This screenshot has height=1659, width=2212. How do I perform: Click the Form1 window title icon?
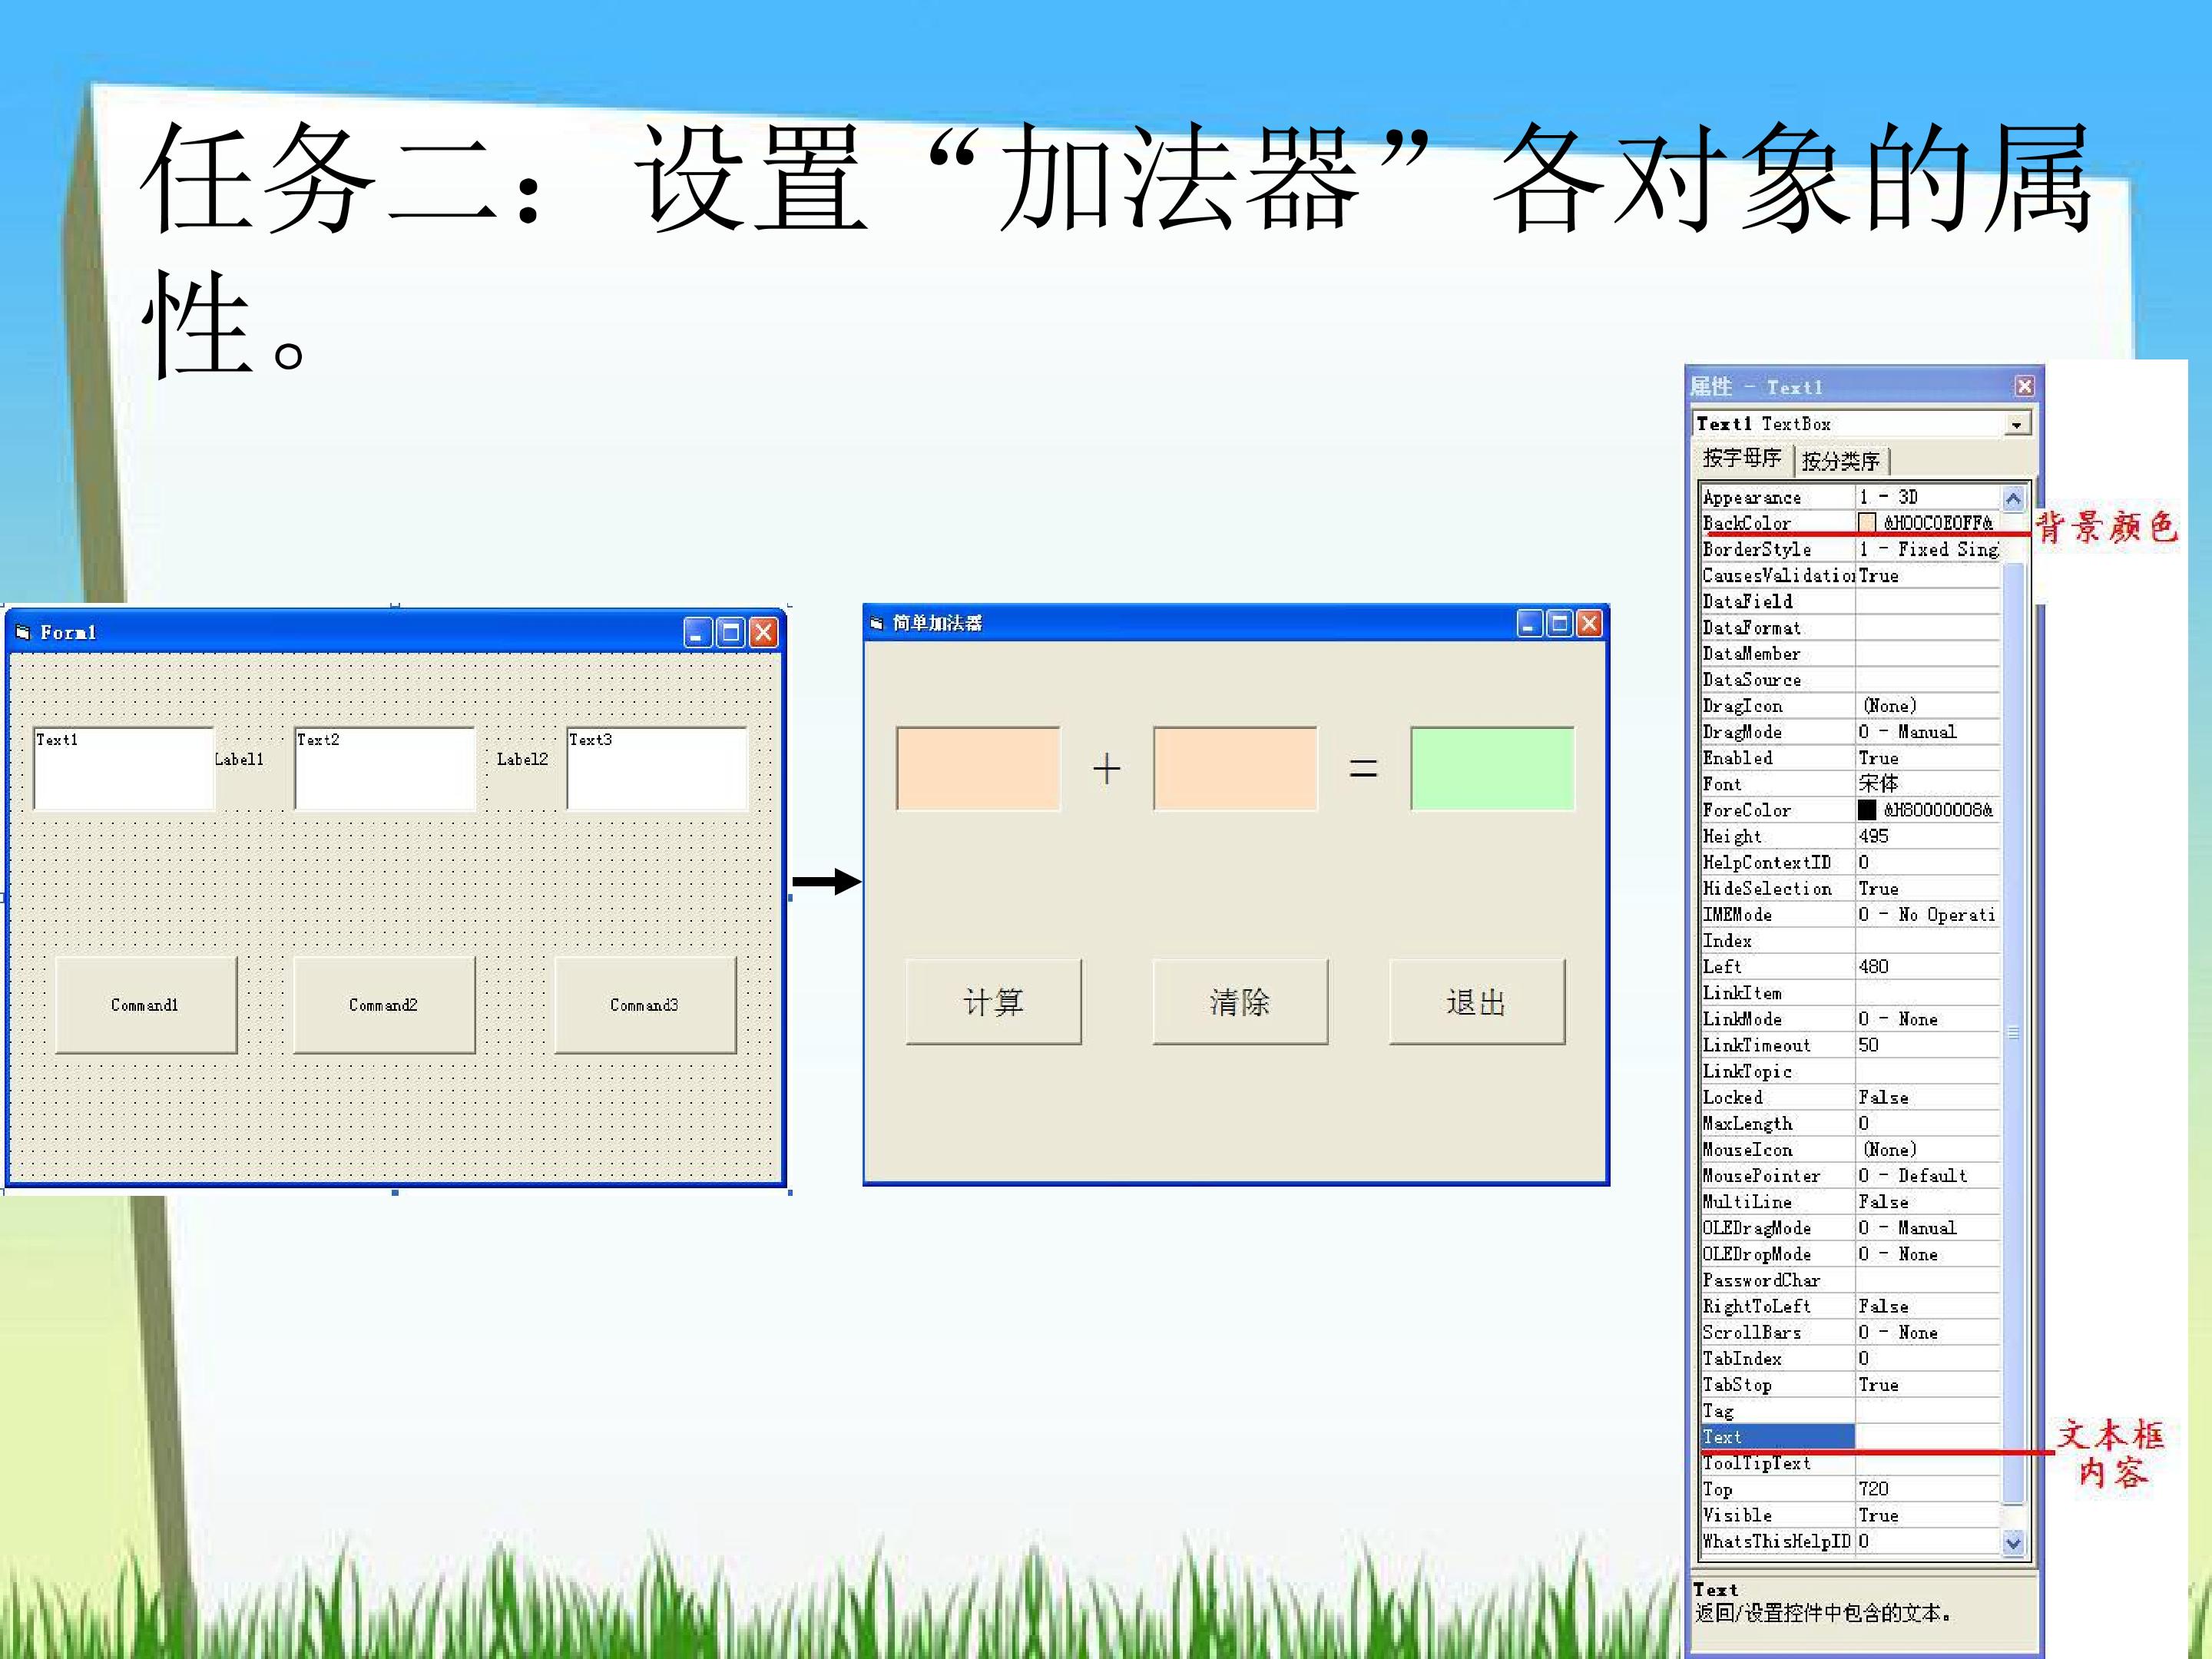click(23, 632)
